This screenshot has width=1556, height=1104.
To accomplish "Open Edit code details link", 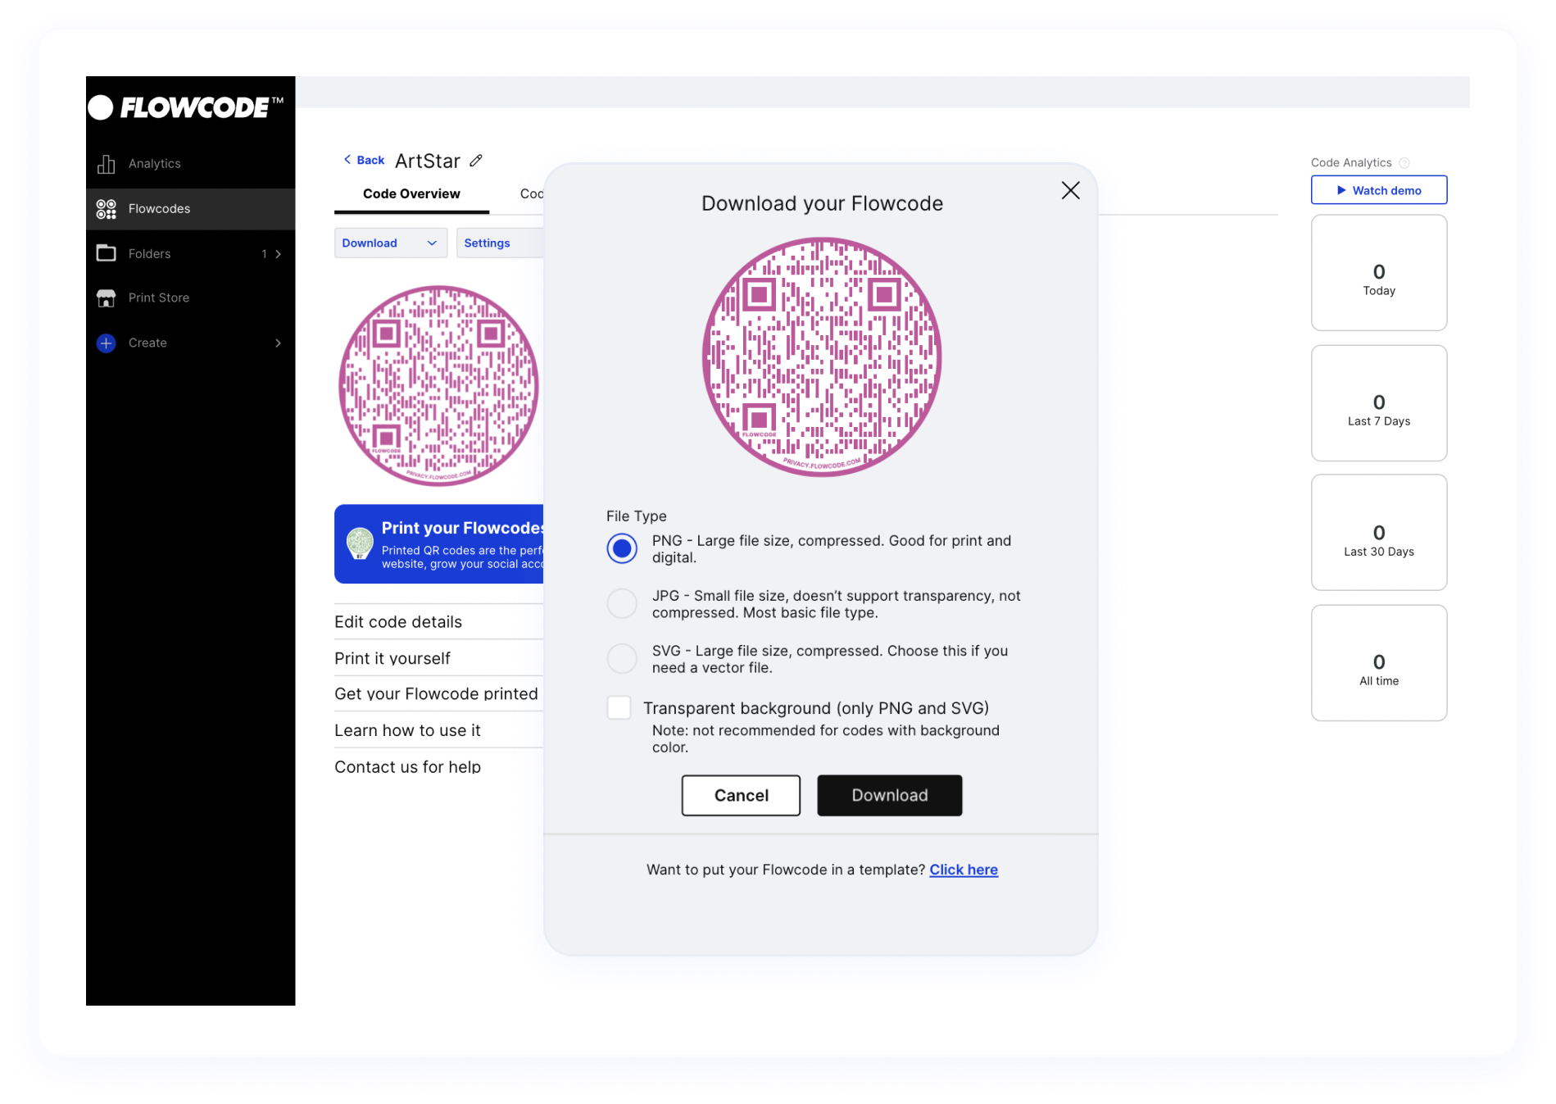I will (398, 622).
